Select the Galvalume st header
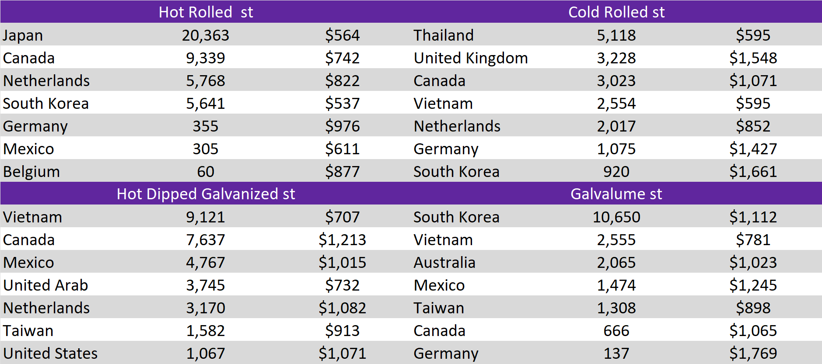This screenshot has width=822, height=364. (616, 194)
